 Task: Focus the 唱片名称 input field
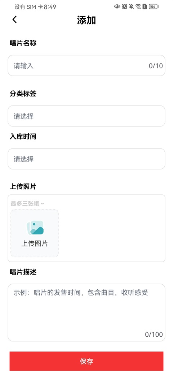click(x=86, y=65)
